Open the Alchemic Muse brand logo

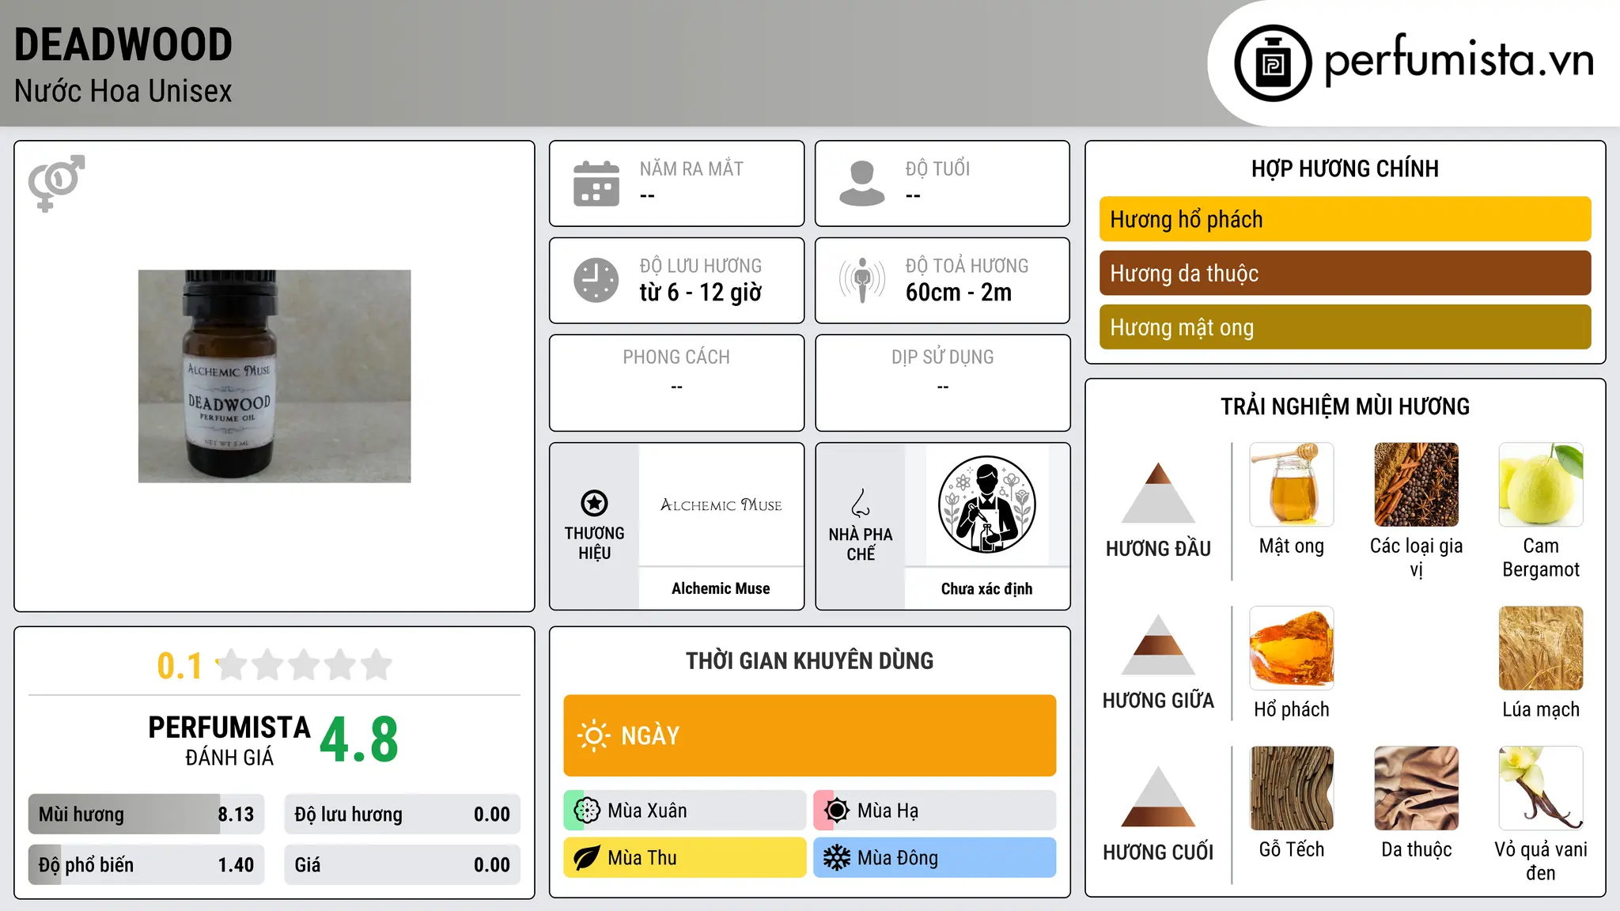tap(721, 505)
